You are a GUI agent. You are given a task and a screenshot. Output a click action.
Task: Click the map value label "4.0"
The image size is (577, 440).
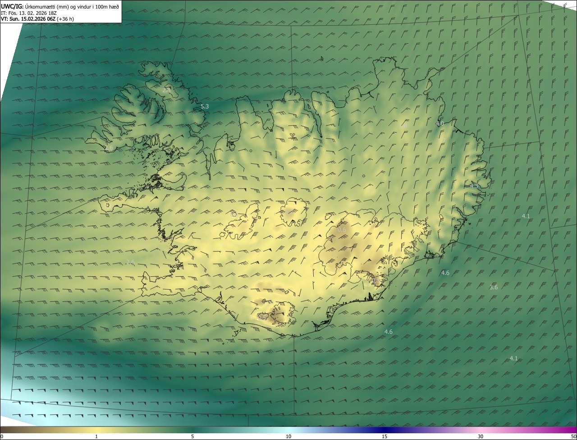click(x=440, y=123)
